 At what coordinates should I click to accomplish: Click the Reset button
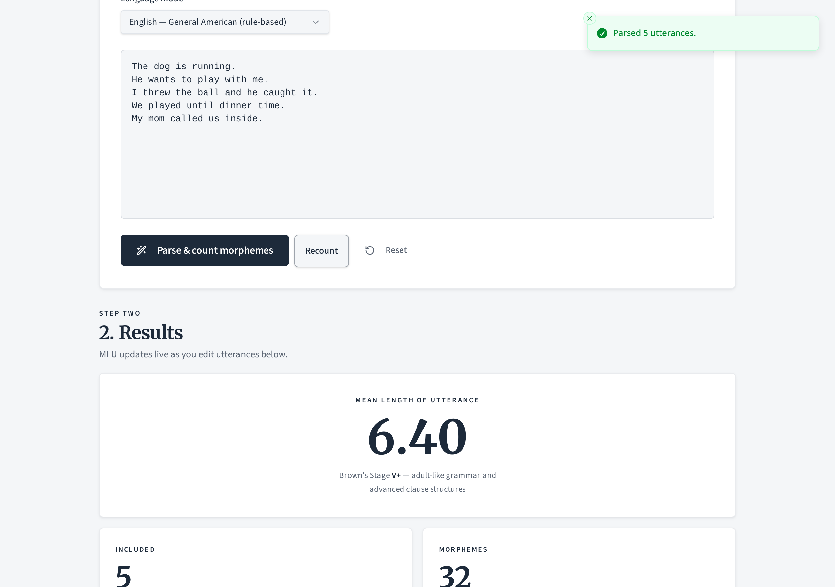[x=386, y=250]
